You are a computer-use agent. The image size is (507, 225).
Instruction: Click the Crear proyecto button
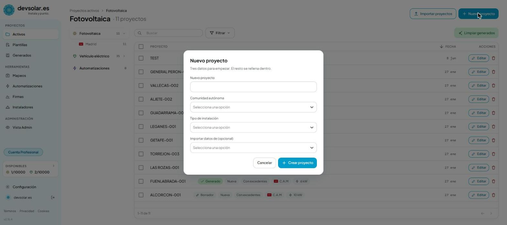[x=297, y=163]
